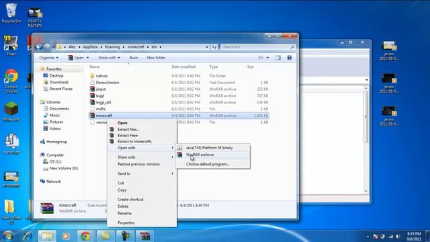
Task: Select Choose default program option
Action: click(x=213, y=164)
